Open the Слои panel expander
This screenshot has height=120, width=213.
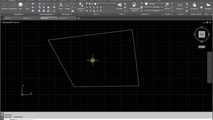[96, 14]
